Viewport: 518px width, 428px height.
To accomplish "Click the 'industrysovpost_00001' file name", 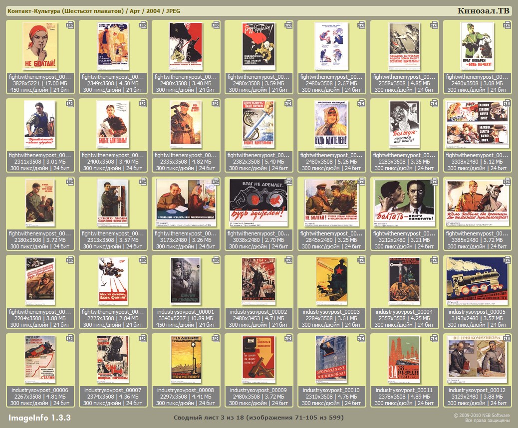I will click(186, 312).
